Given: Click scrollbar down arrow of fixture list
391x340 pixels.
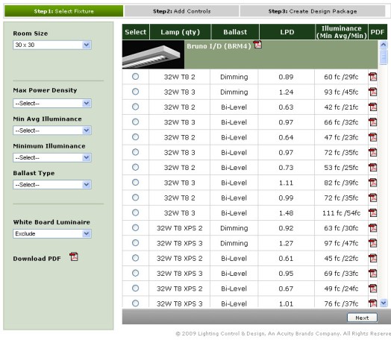Looking at the screenshot, I should pyautogui.click(x=384, y=303).
